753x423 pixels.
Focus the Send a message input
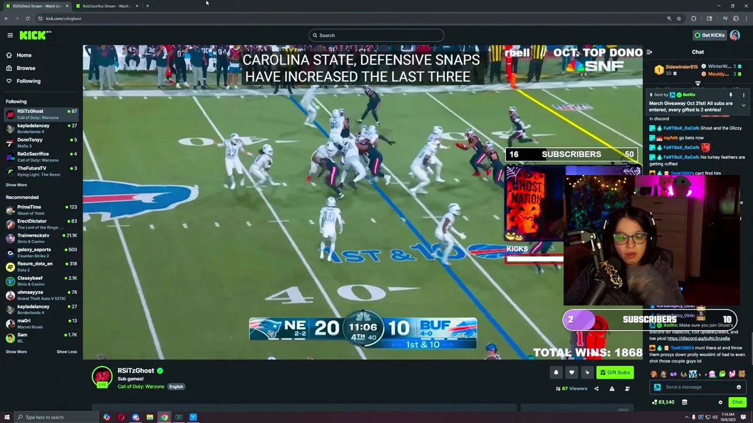699,387
